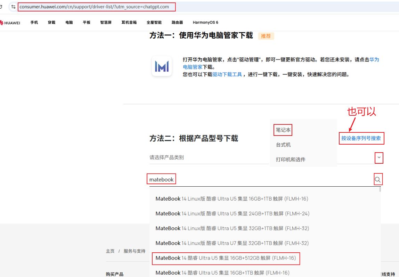Select MateBook 14 U5 16GB+512GB suggestion
Image resolution: width=399 pixels, height=277 pixels.
pyautogui.click(x=226, y=258)
